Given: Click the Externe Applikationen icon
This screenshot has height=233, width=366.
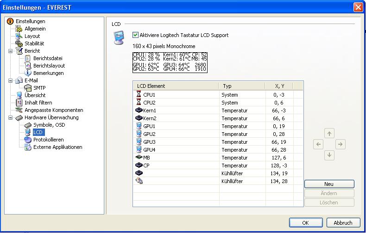Looking at the screenshot, I should point(27,147).
